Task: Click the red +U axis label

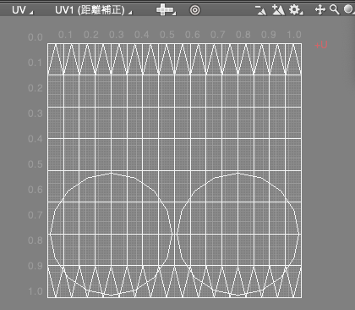Action: [321, 45]
